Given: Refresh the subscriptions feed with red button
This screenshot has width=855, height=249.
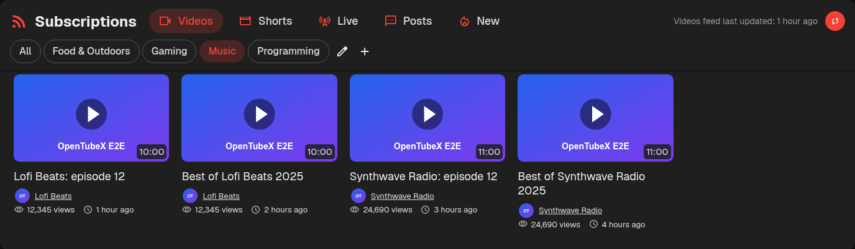Looking at the screenshot, I should tap(835, 21).
